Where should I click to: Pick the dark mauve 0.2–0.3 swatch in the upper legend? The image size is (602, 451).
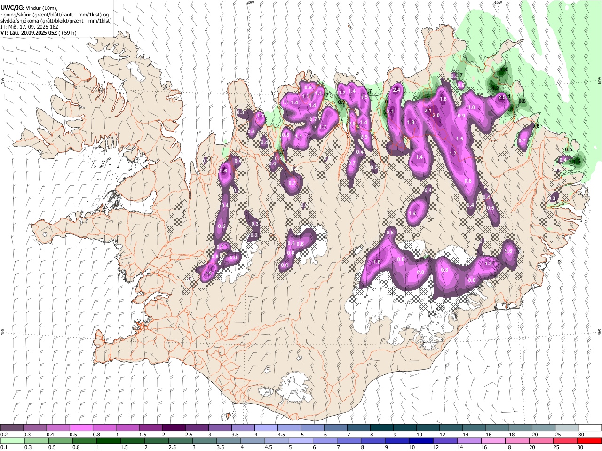pos(12,428)
